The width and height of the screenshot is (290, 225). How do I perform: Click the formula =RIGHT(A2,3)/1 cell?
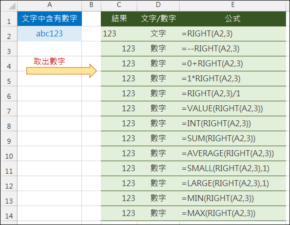click(x=233, y=94)
